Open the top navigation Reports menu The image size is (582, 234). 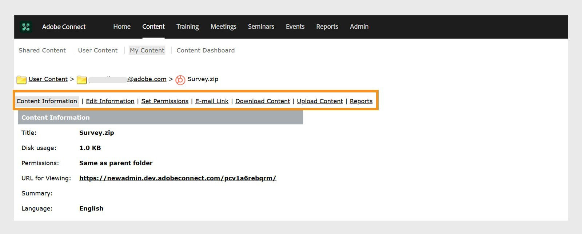(x=327, y=27)
